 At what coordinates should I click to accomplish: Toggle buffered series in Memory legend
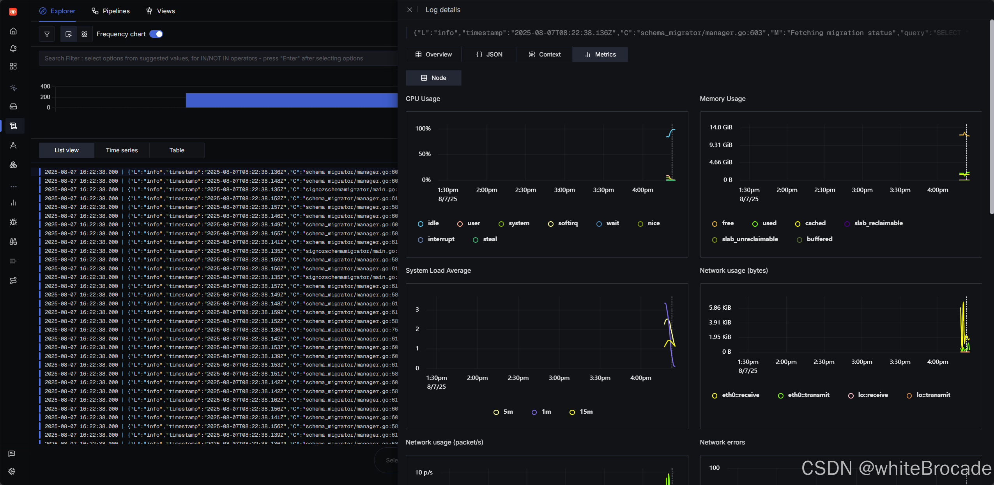[x=814, y=239]
